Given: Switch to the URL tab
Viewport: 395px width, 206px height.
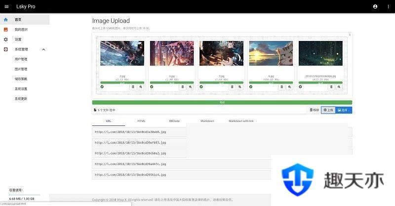Looking at the screenshot, I should tap(109, 121).
